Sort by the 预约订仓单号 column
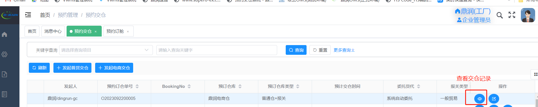The height and width of the screenshot is (107, 538). (x=137, y=86)
